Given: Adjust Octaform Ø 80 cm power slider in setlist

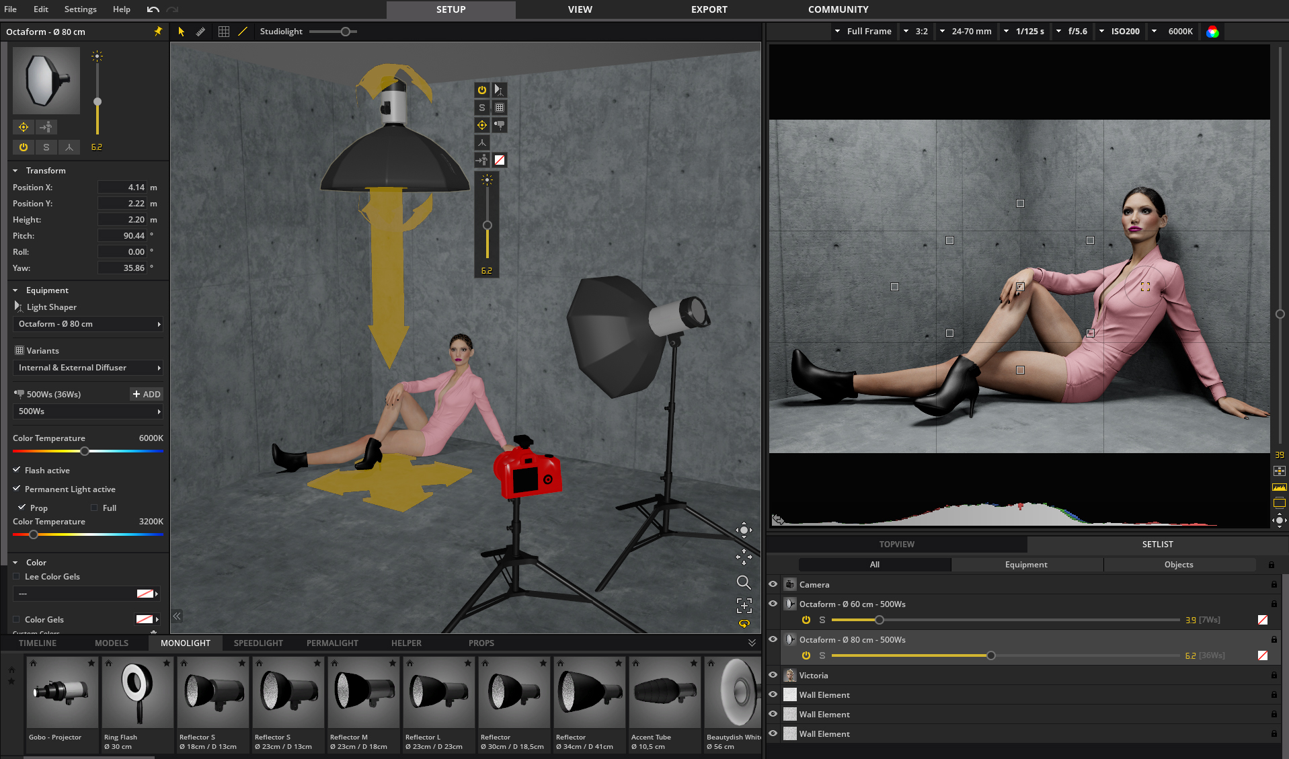Looking at the screenshot, I should coord(990,655).
